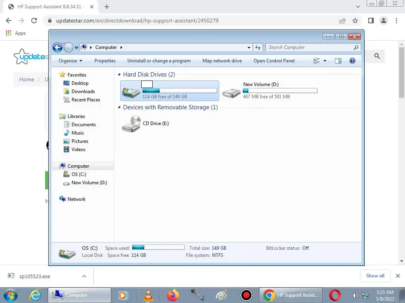Open Chrome tab search dropdown

pos(358,7)
